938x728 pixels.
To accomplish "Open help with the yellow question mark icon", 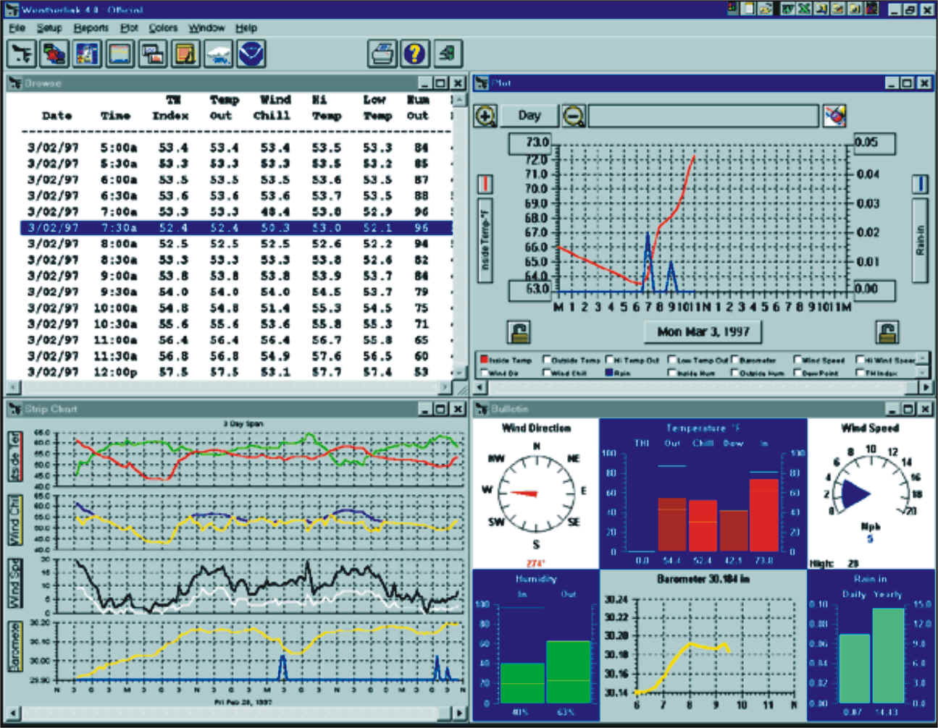I will click(414, 54).
